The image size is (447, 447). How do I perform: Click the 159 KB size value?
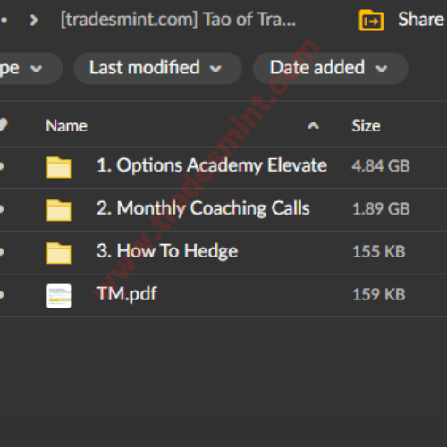coord(379,295)
